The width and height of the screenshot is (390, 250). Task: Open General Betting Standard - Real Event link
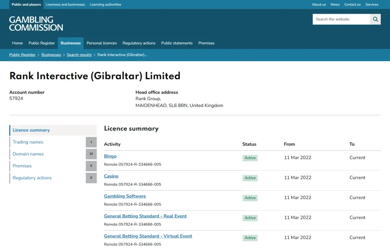(145, 216)
